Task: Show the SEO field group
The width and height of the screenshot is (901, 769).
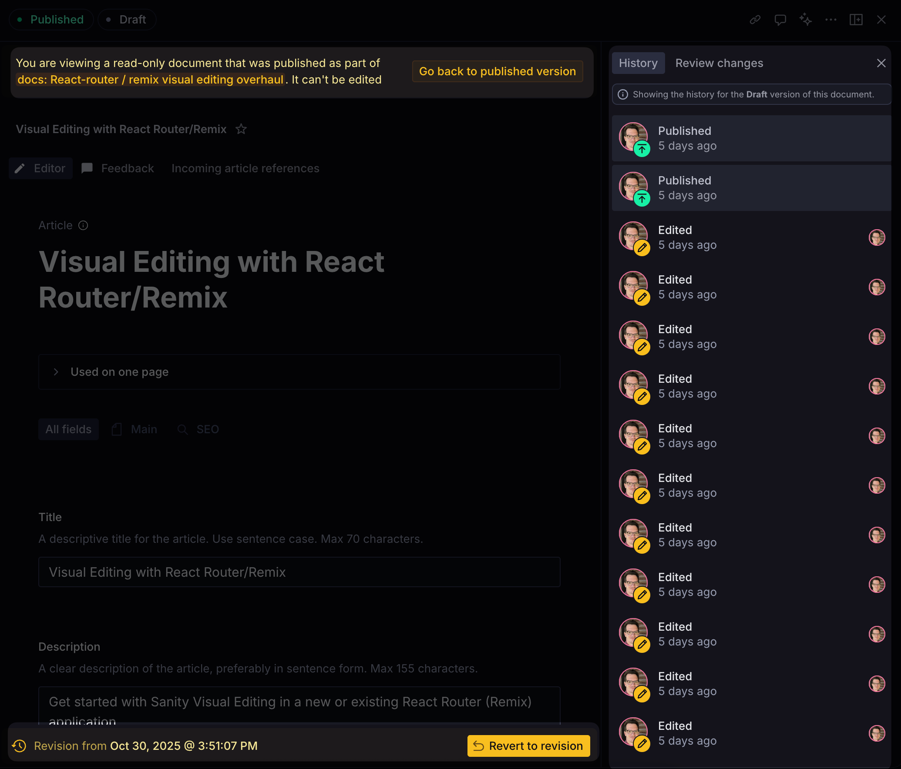Action: point(198,429)
